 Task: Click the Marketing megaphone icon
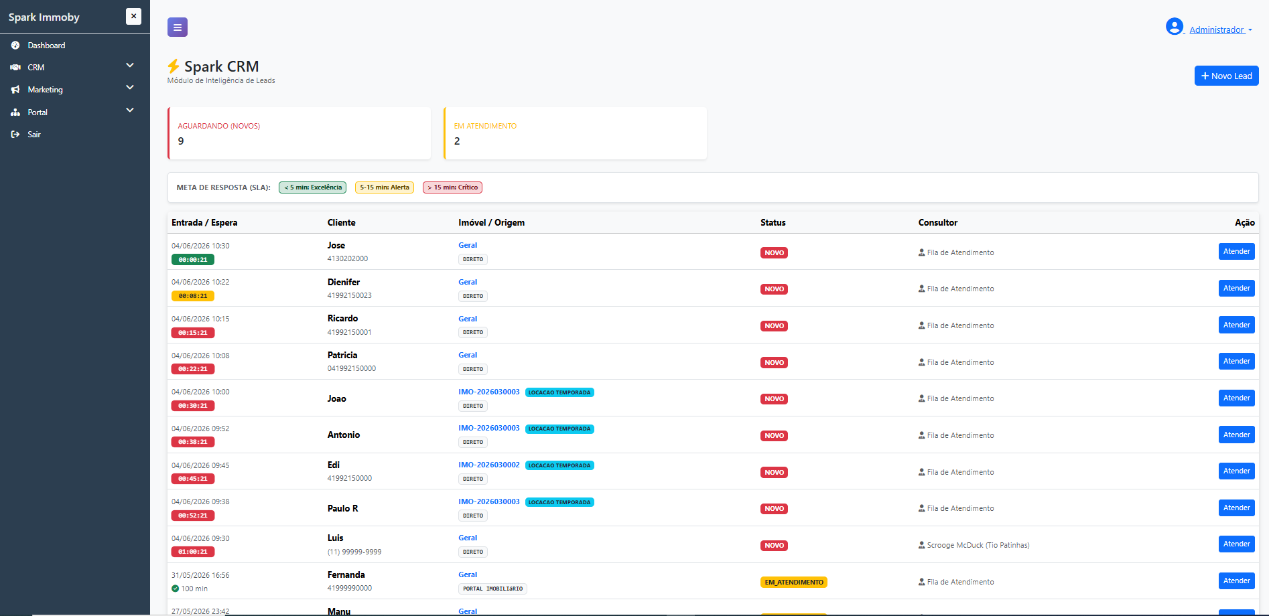pyautogui.click(x=15, y=90)
